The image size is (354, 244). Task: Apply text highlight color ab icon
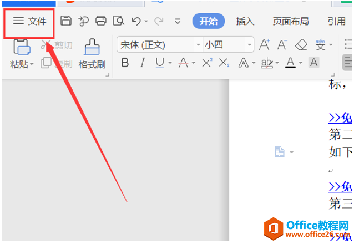coord(267,63)
